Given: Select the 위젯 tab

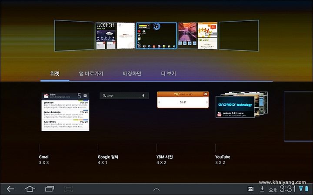Looking at the screenshot, I should click(x=55, y=73).
